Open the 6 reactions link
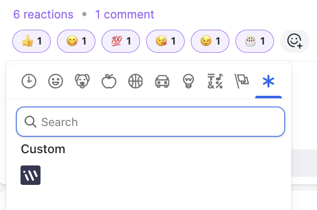The height and width of the screenshot is (210, 317). pyautogui.click(x=43, y=14)
